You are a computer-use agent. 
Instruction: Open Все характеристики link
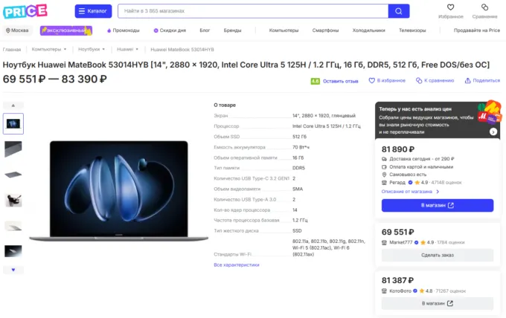(x=237, y=265)
